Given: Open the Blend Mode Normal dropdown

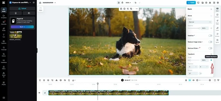Looking at the screenshot, I should click(x=200, y=22).
